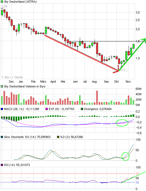Click the 2,5 price axis value

tap(138, 20)
